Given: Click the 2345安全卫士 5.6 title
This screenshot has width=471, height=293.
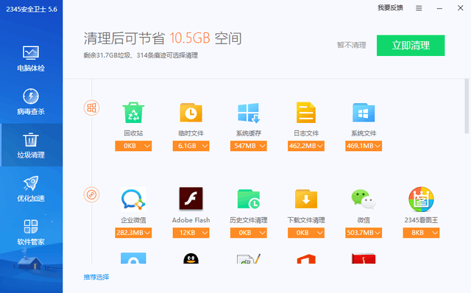Looking at the screenshot, I should coord(32,10).
